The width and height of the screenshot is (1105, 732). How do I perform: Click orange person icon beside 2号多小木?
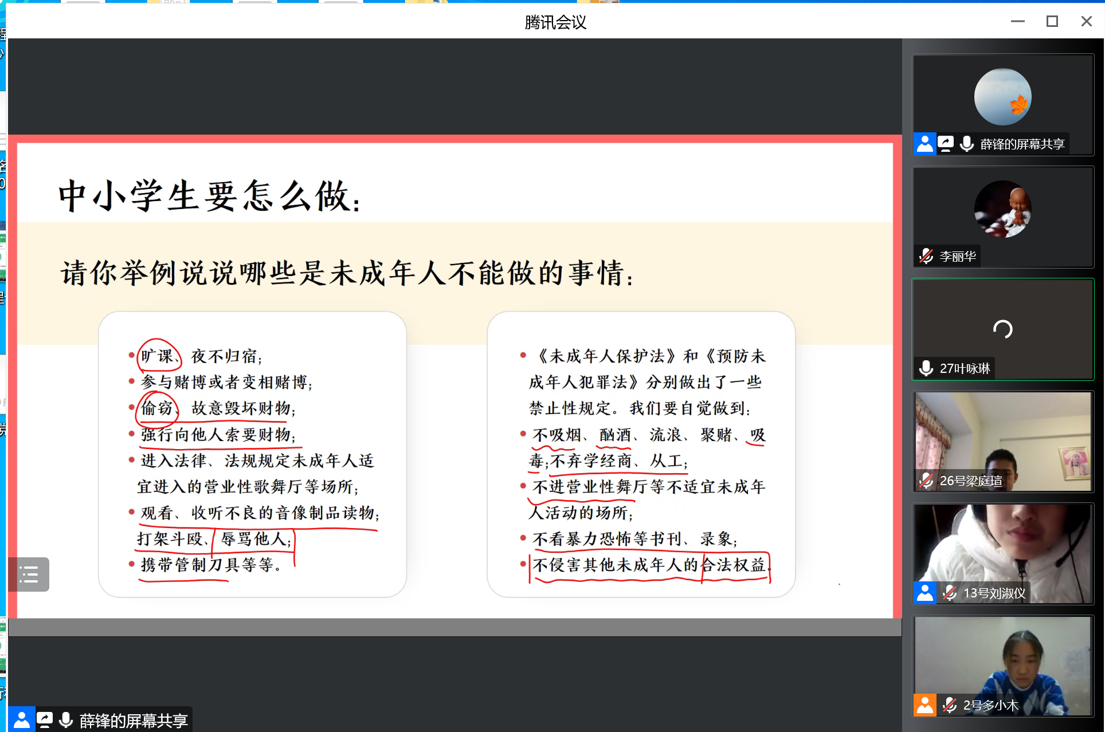(x=924, y=705)
